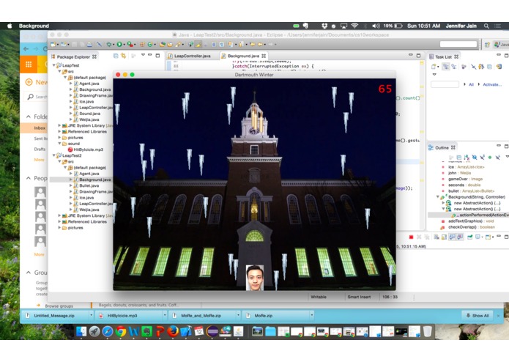The width and height of the screenshot is (509, 362).
Task: Click Hide Static Members icon in Outline toolbar
Action: pos(482,157)
